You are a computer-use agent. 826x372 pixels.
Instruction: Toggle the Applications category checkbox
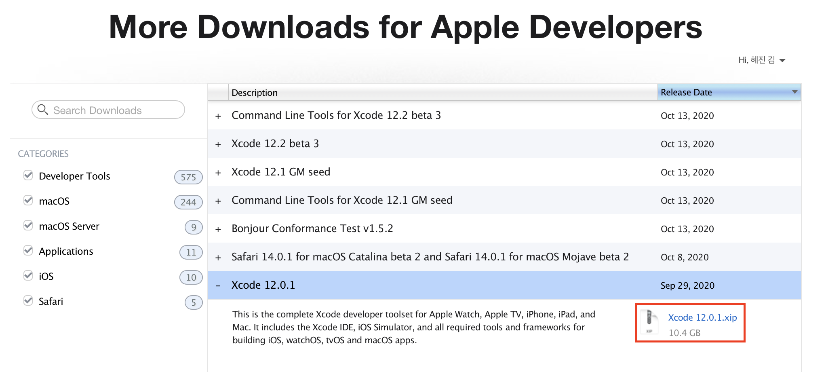[x=28, y=251]
